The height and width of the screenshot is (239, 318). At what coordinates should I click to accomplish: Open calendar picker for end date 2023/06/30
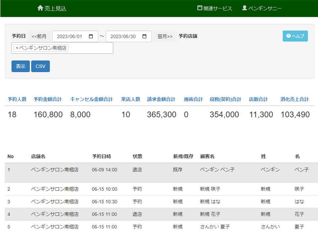pos(144,37)
